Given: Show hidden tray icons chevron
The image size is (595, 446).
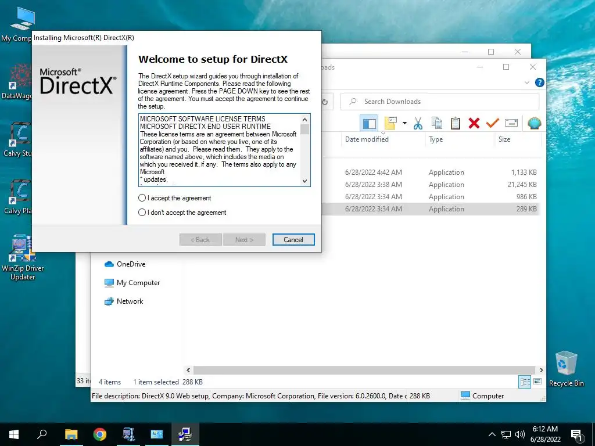Looking at the screenshot, I should [492, 434].
